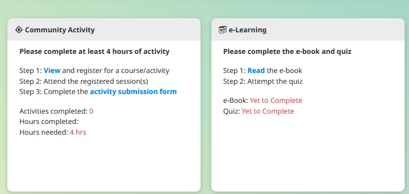Click the Hours needed label
This screenshot has width=409, height=194.
click(44, 132)
